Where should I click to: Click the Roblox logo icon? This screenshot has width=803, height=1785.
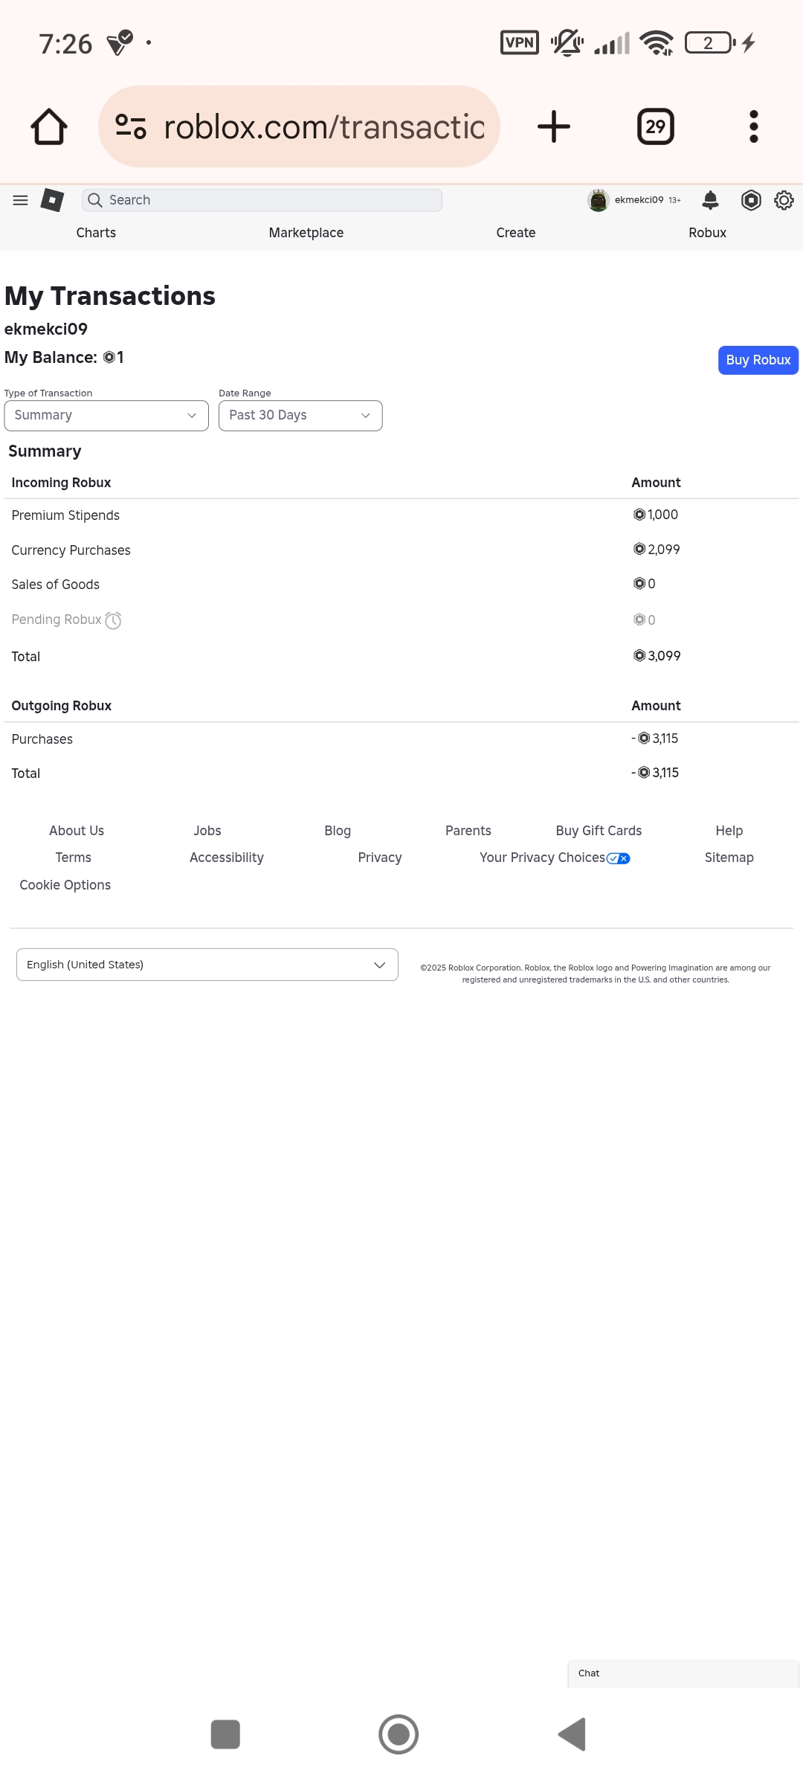(x=52, y=200)
